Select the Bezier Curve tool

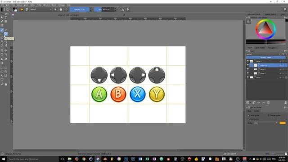click(x=2, y=42)
